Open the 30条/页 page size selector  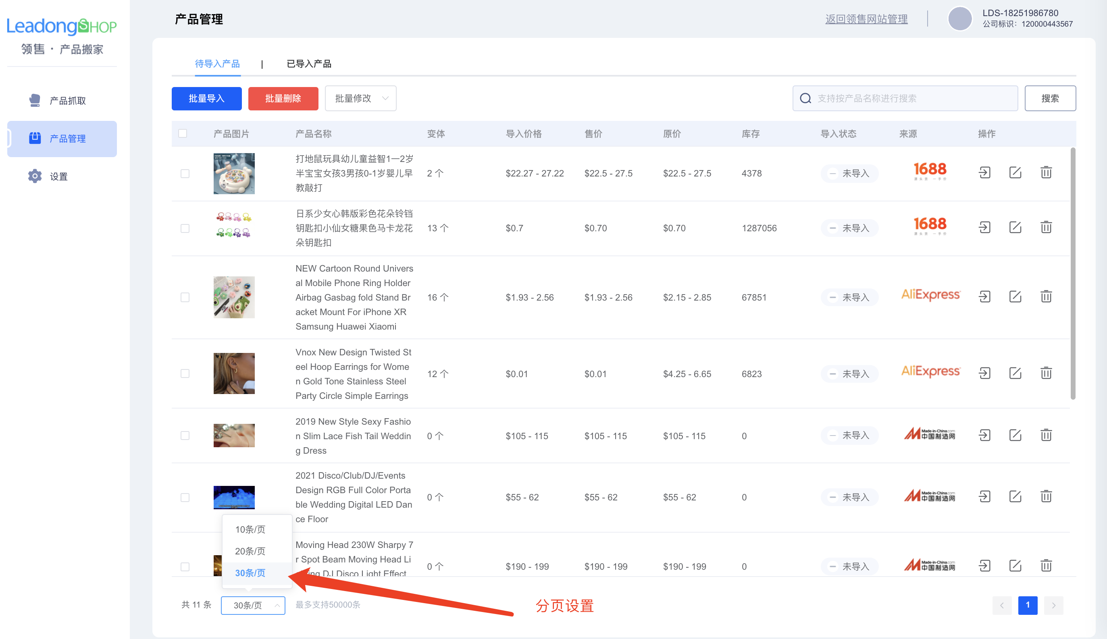(x=253, y=605)
